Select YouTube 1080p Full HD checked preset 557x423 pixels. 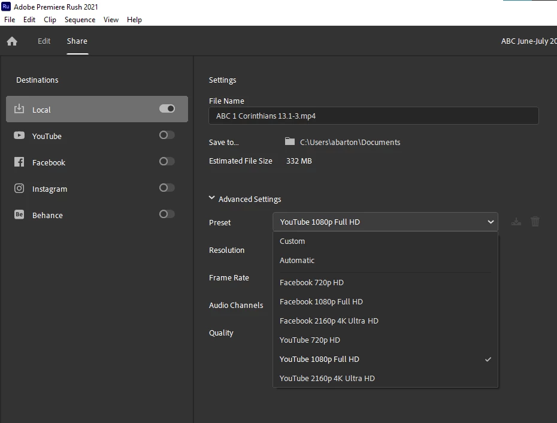click(386, 359)
